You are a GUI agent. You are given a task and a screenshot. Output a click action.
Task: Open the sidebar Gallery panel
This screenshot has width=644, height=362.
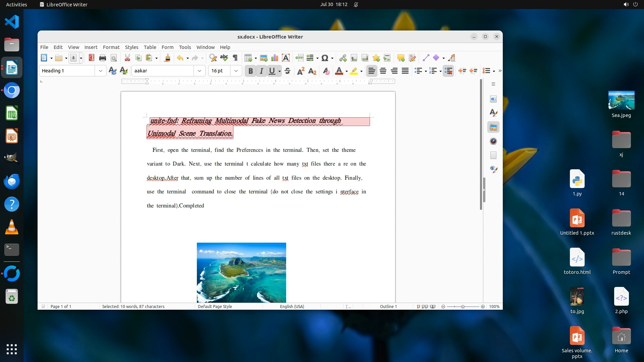(493, 127)
